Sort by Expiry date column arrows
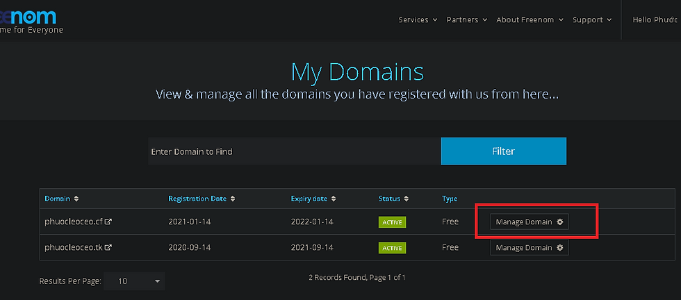 pyautogui.click(x=333, y=199)
